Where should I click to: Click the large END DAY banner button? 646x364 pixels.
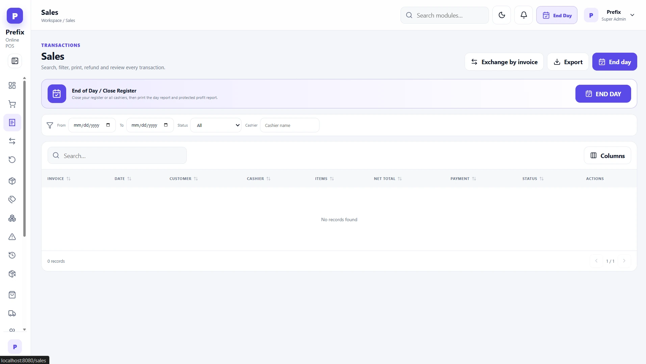click(x=603, y=94)
